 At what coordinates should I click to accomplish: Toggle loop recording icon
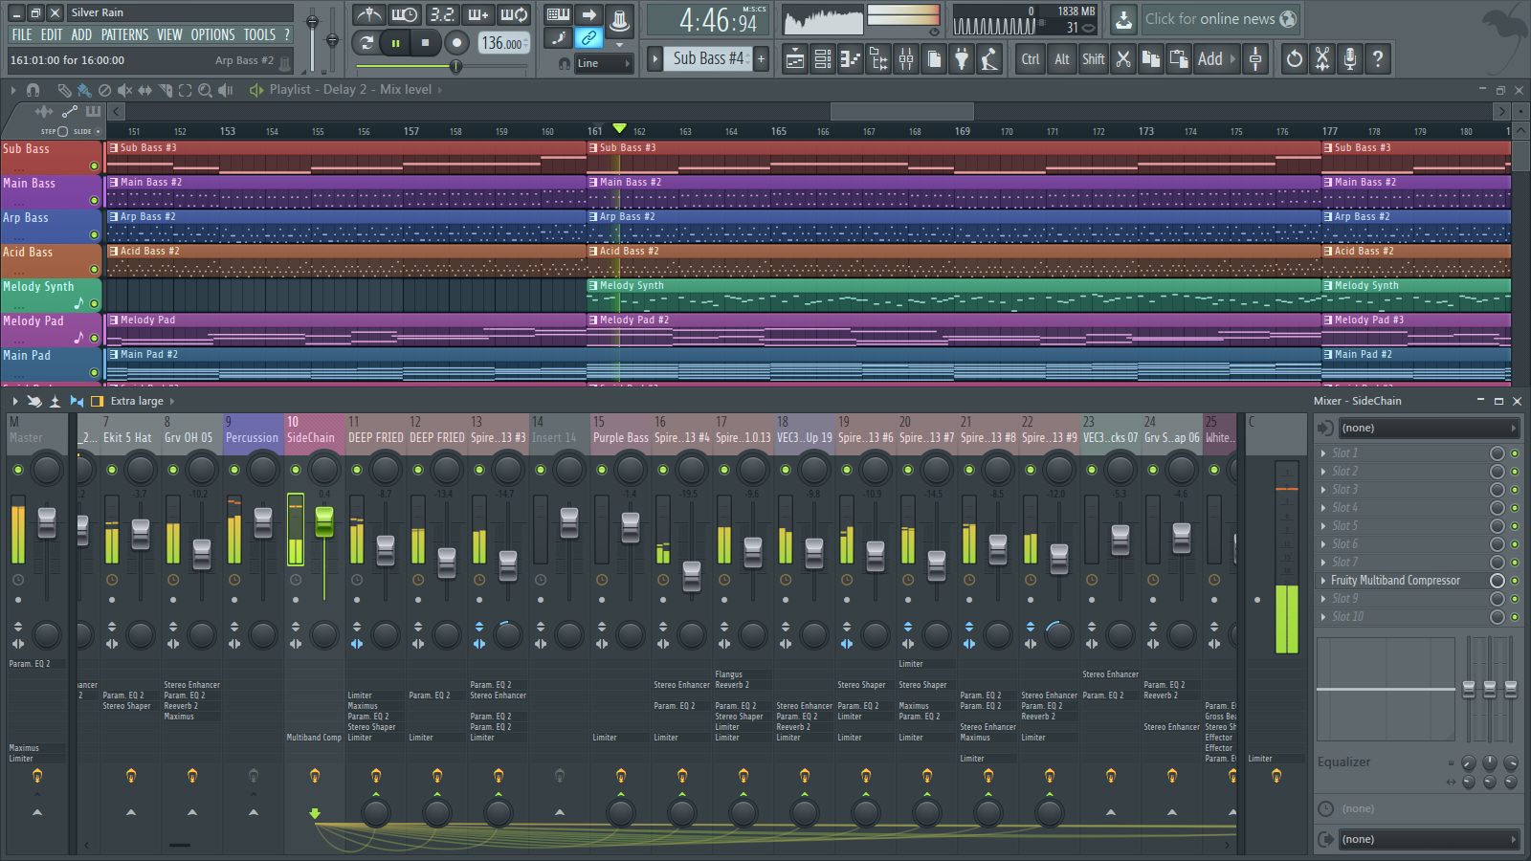tap(515, 15)
